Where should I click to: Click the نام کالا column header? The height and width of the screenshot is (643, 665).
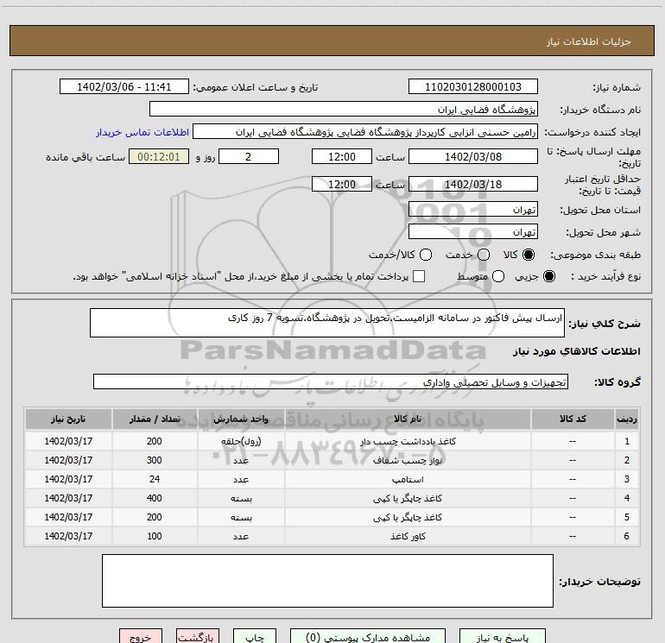[x=408, y=419]
